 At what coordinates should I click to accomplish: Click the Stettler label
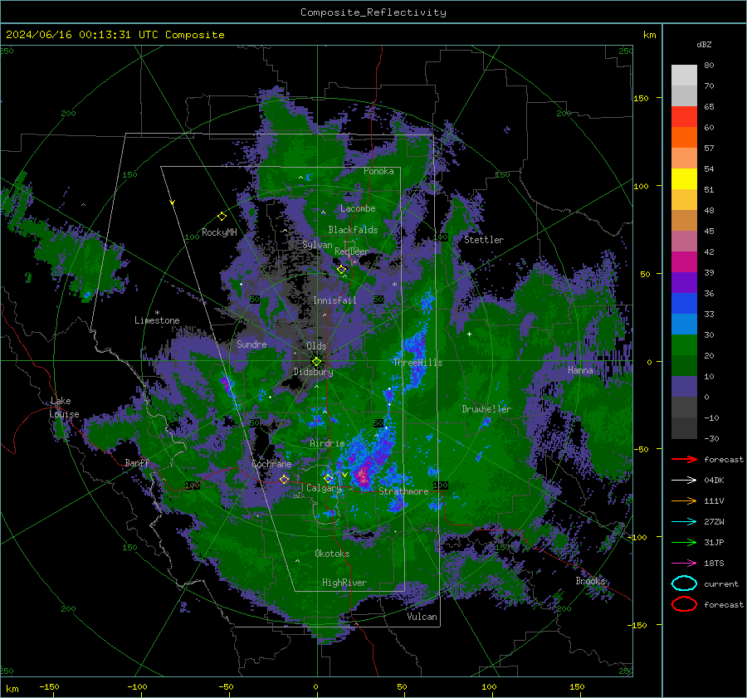484,240
